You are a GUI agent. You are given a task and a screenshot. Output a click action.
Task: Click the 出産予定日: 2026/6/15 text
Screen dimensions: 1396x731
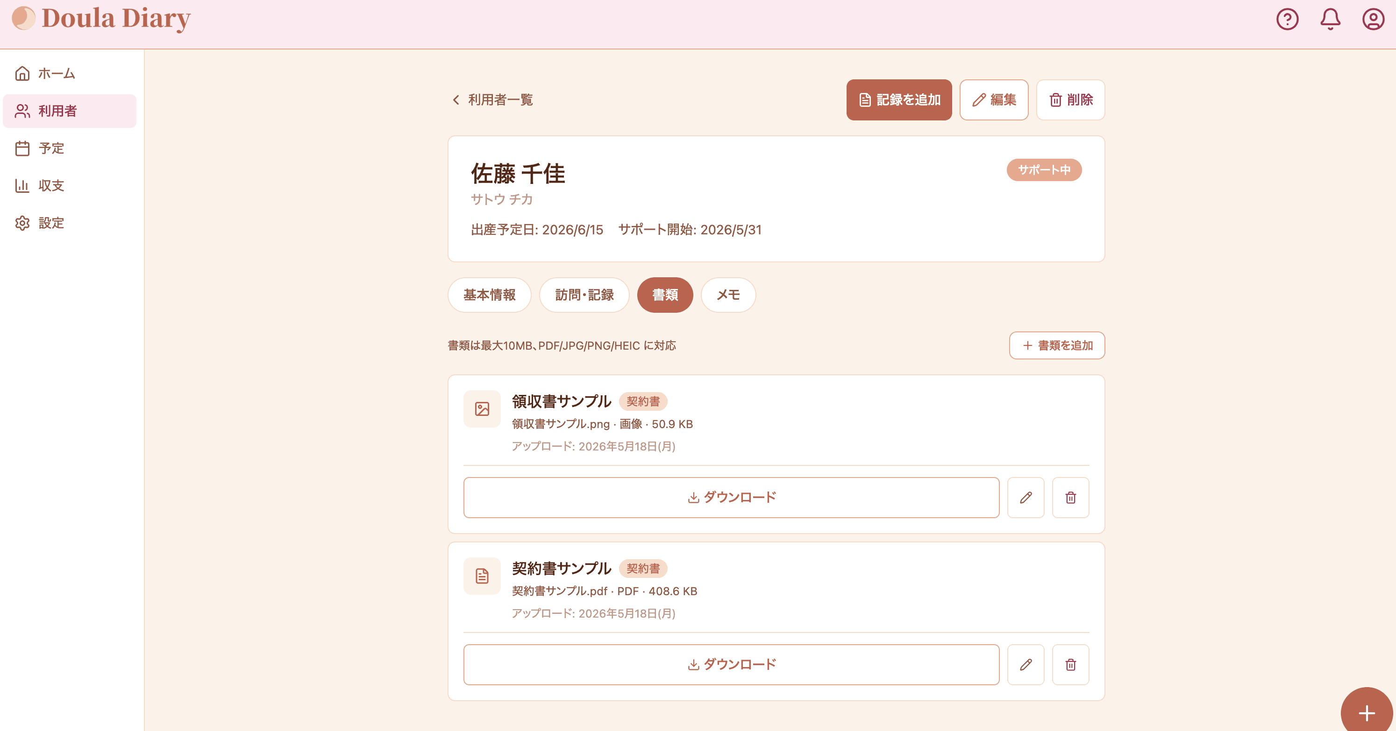coord(536,230)
